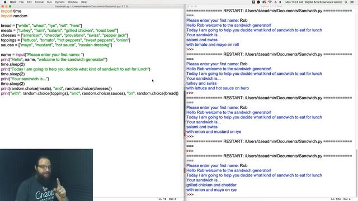Click 'with tomato and mayo on roll' in shell
358x201 pixels.
click(213, 45)
